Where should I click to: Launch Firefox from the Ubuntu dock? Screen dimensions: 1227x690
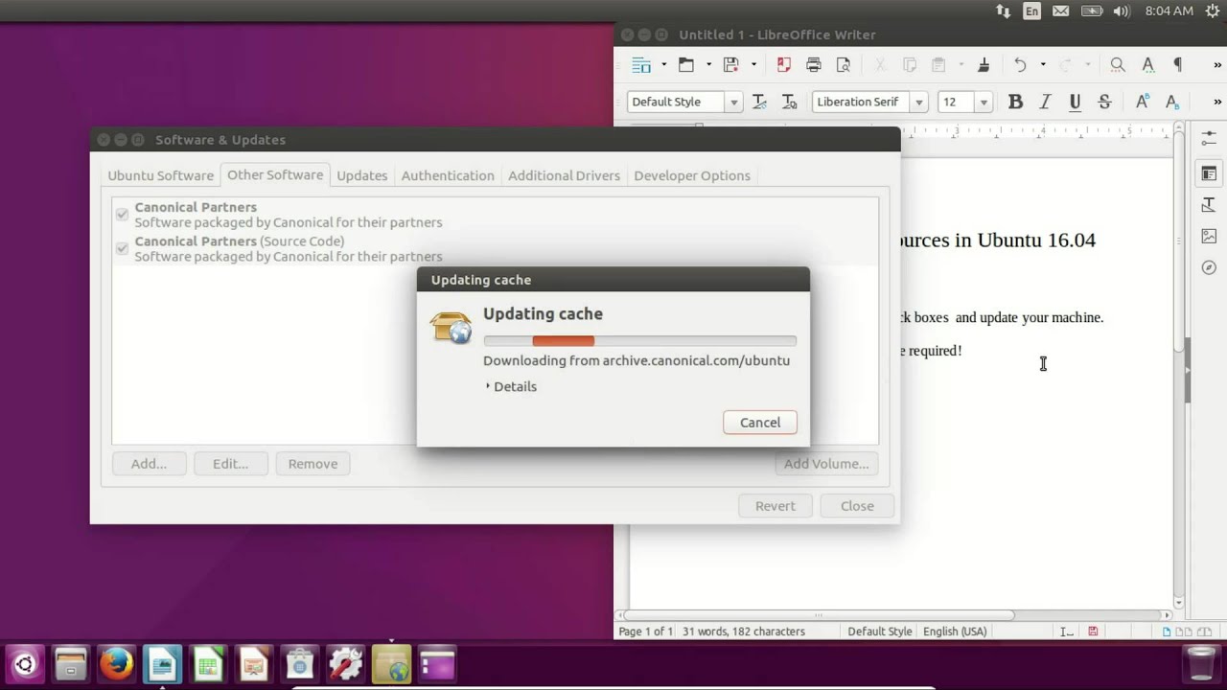[117, 663]
